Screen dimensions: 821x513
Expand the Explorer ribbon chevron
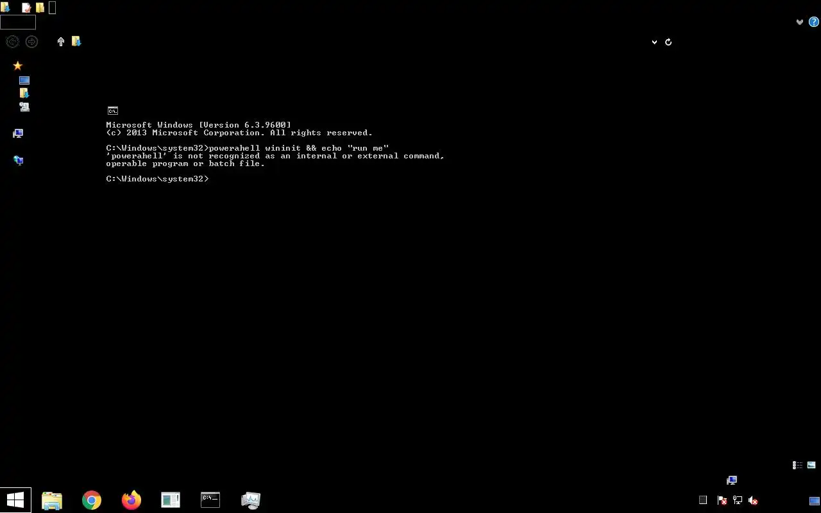coord(800,22)
